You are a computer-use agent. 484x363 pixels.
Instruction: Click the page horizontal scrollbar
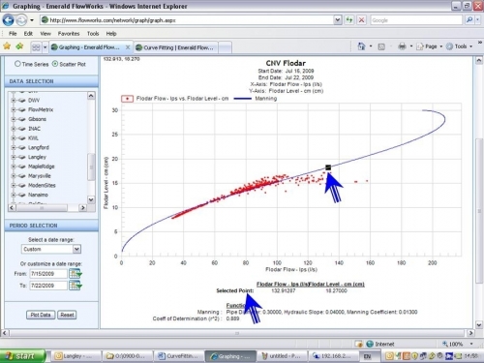237,333
